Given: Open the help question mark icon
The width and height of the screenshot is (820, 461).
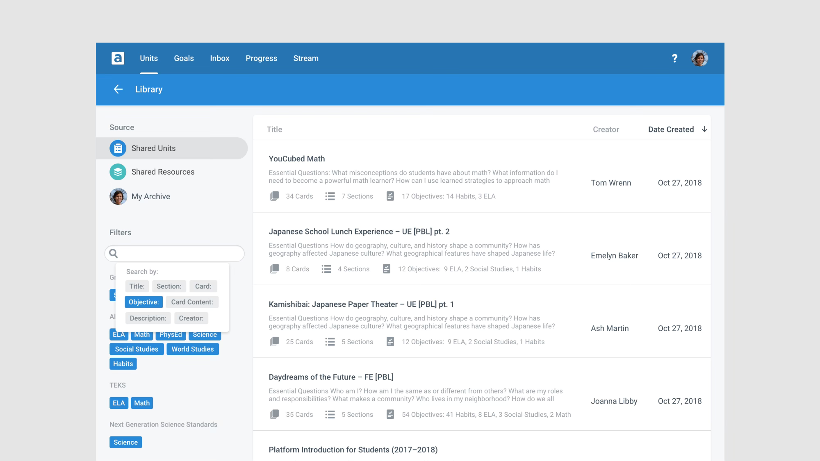Looking at the screenshot, I should [674, 58].
